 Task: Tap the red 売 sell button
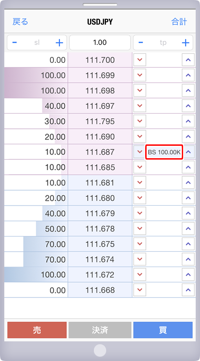(x=37, y=330)
